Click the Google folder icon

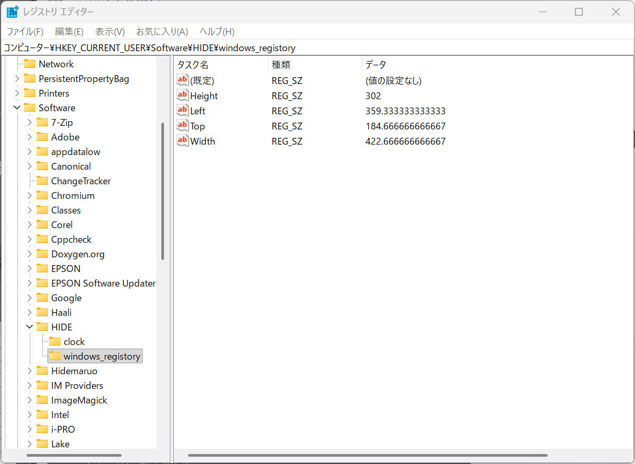pos(42,298)
